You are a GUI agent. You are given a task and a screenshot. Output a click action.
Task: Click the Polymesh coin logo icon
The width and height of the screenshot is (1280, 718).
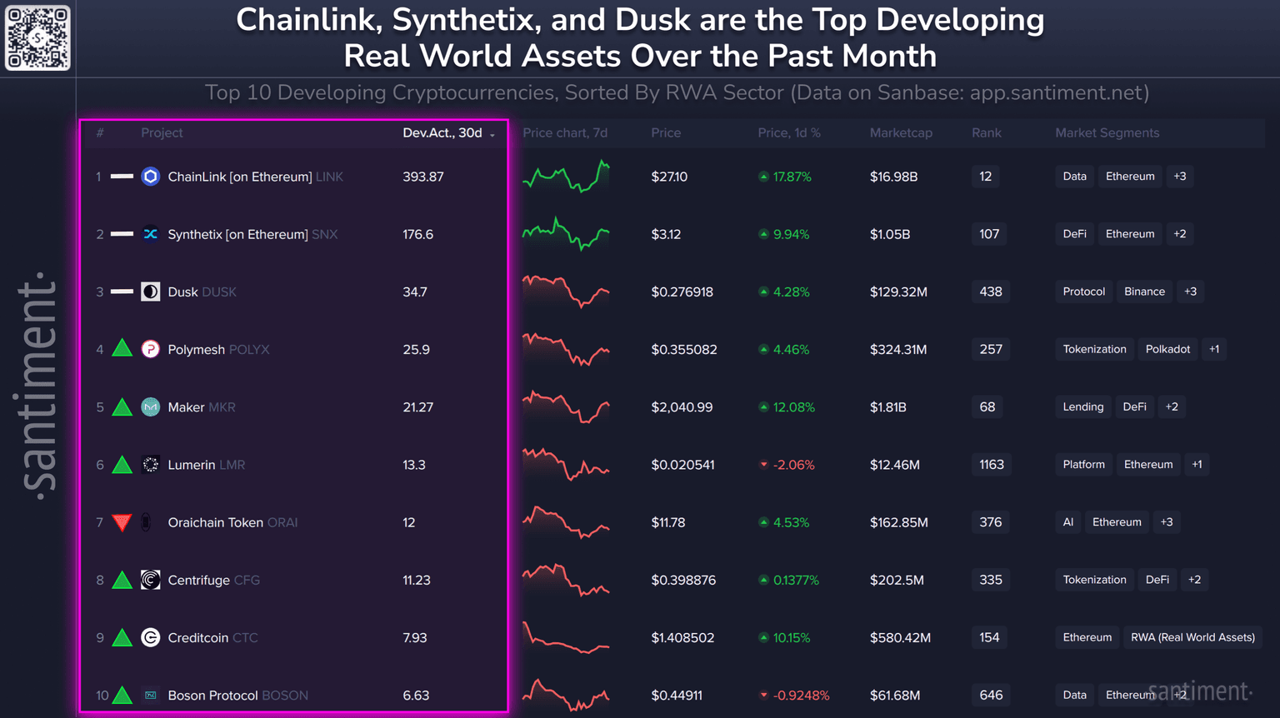(150, 349)
